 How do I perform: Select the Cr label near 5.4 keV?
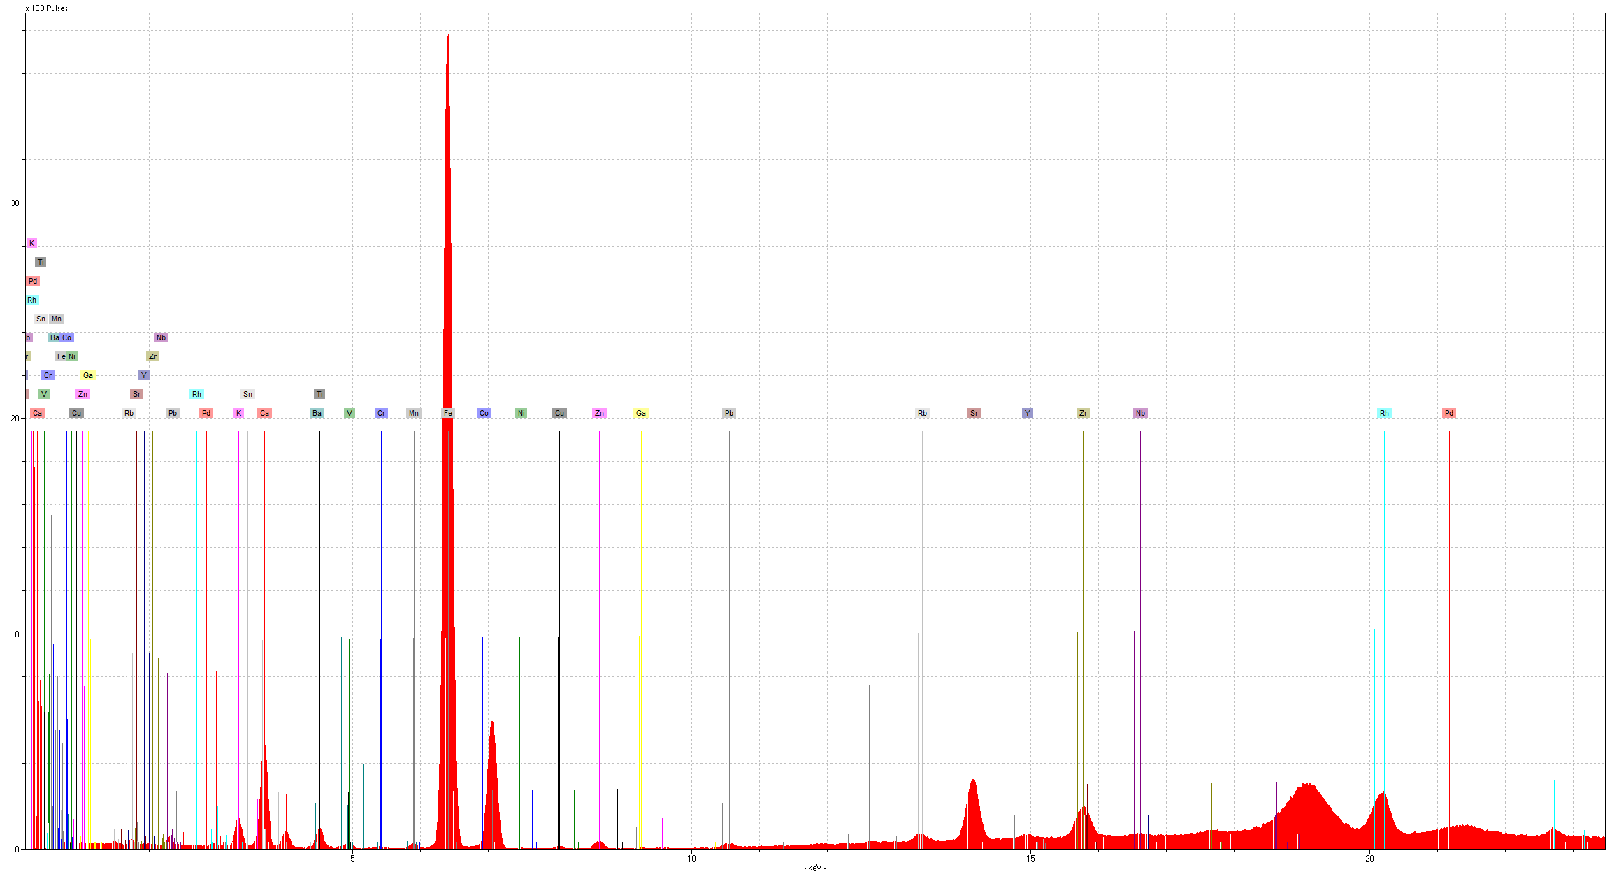[x=381, y=413]
